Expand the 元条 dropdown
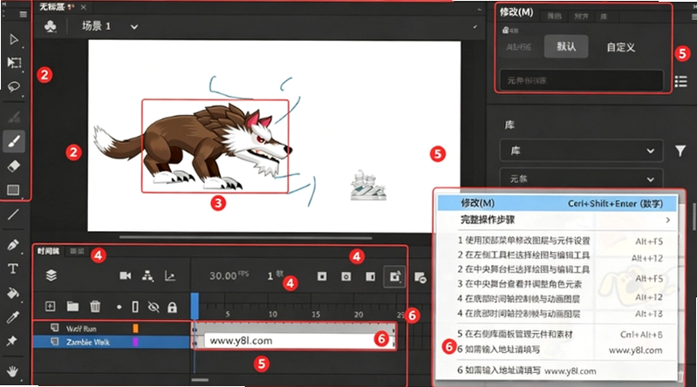The height and width of the screenshot is (387, 697). coord(582,179)
